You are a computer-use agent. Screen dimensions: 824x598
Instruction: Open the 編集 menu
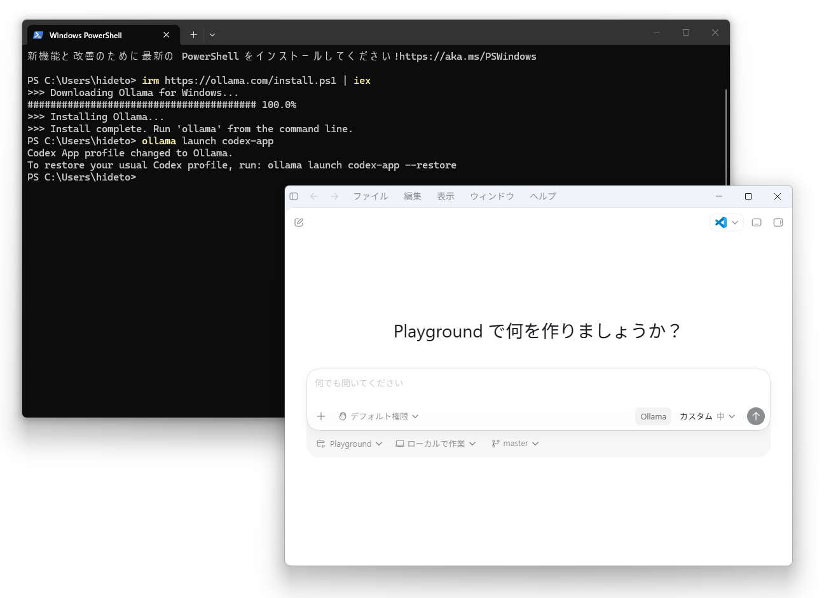[413, 196]
